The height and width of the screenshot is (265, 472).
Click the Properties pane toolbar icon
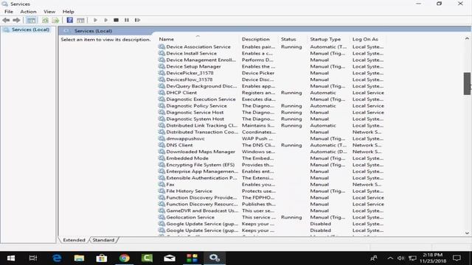pyautogui.click(x=80, y=20)
